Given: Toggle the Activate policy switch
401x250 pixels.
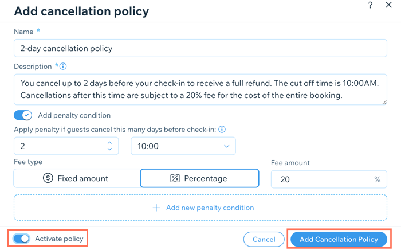Looking at the screenshot, I should pos(22,239).
